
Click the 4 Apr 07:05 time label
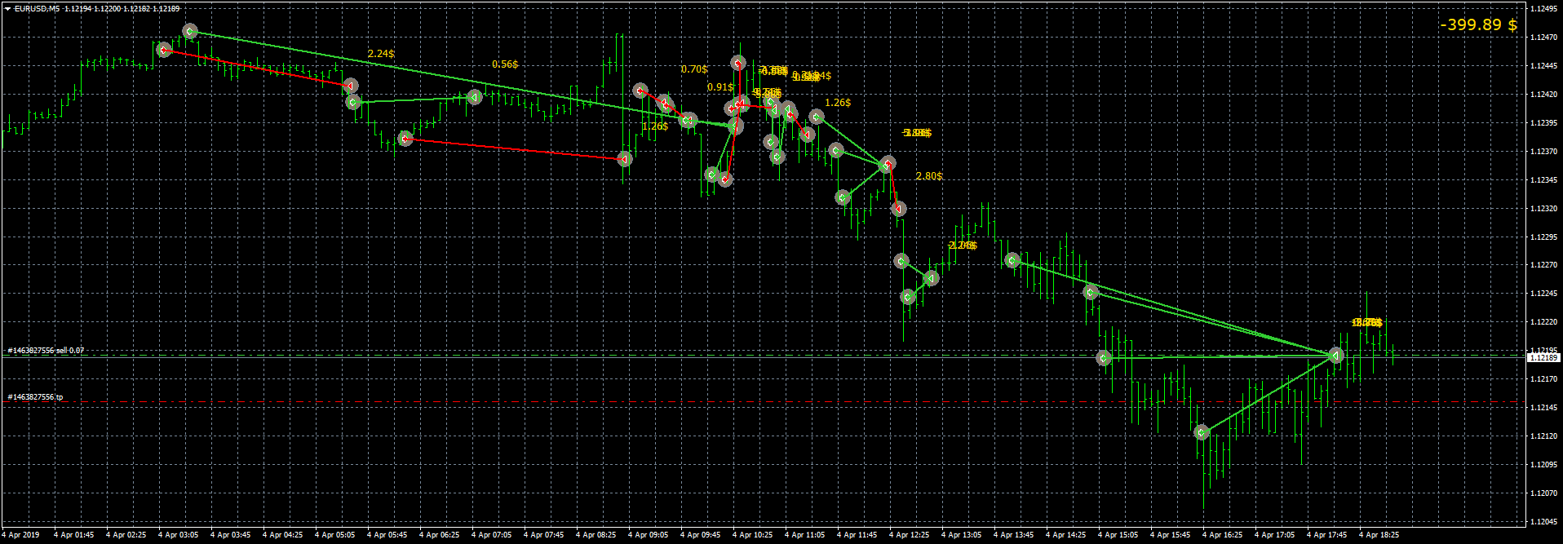(x=491, y=535)
